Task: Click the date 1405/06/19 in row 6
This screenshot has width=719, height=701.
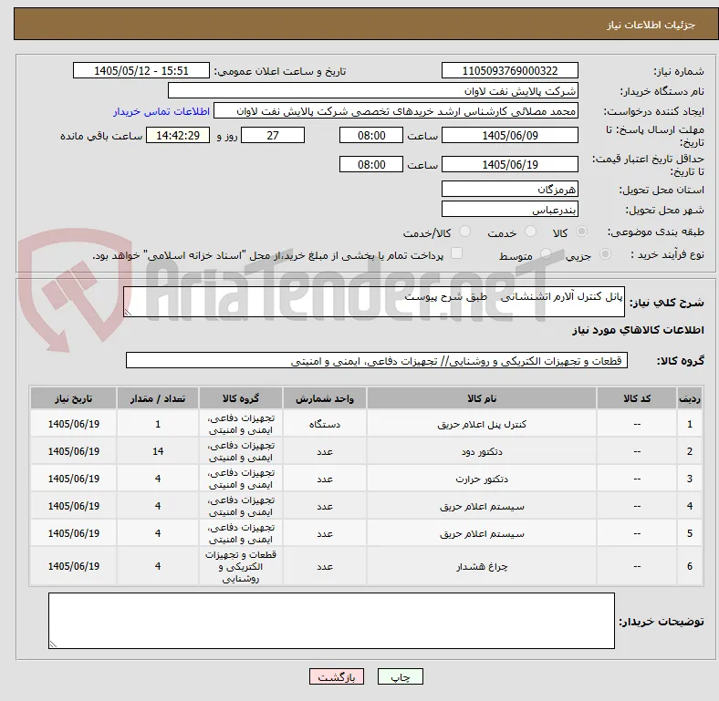Action: [x=73, y=566]
